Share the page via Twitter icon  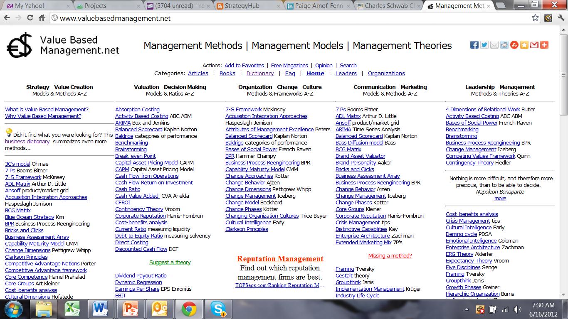(484, 45)
